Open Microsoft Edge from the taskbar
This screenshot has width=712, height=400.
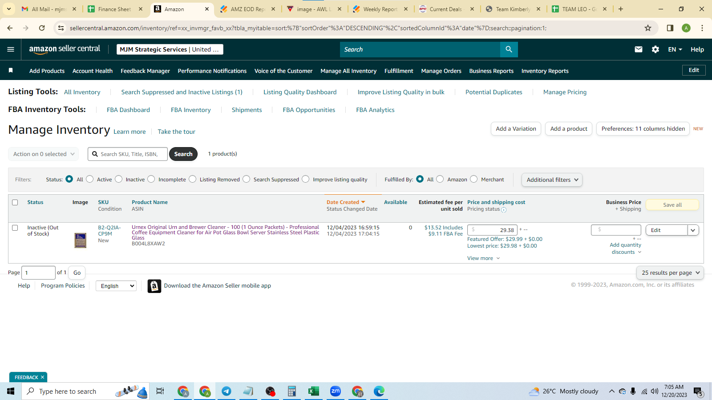(379, 391)
